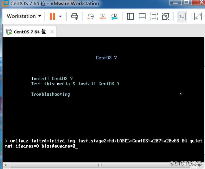Expand power options dropdown arrow

click(60, 17)
